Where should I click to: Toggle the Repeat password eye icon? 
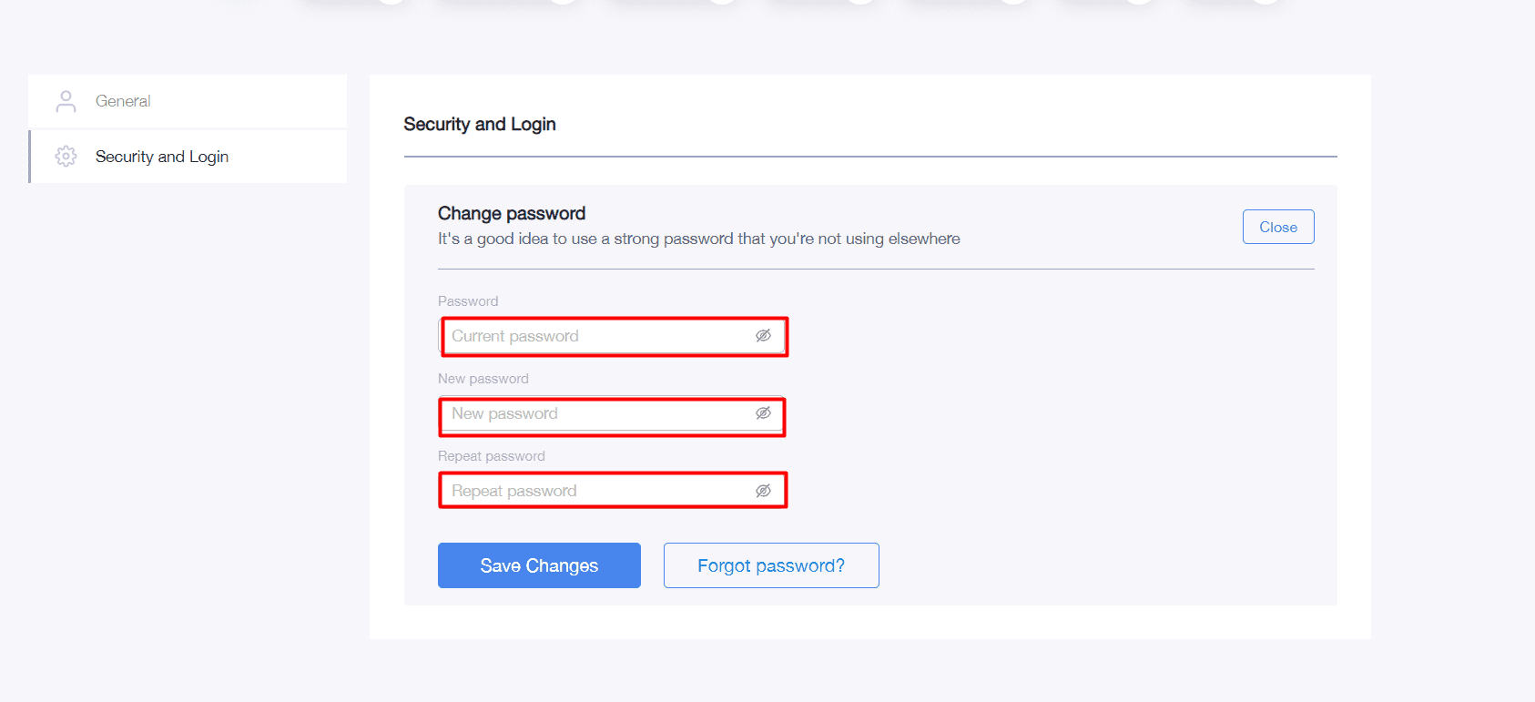coord(763,491)
